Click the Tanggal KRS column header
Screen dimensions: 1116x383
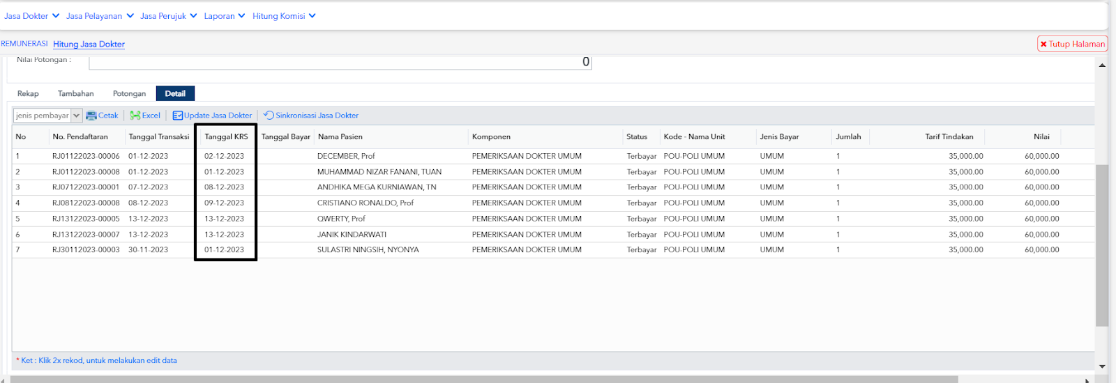[x=226, y=137]
